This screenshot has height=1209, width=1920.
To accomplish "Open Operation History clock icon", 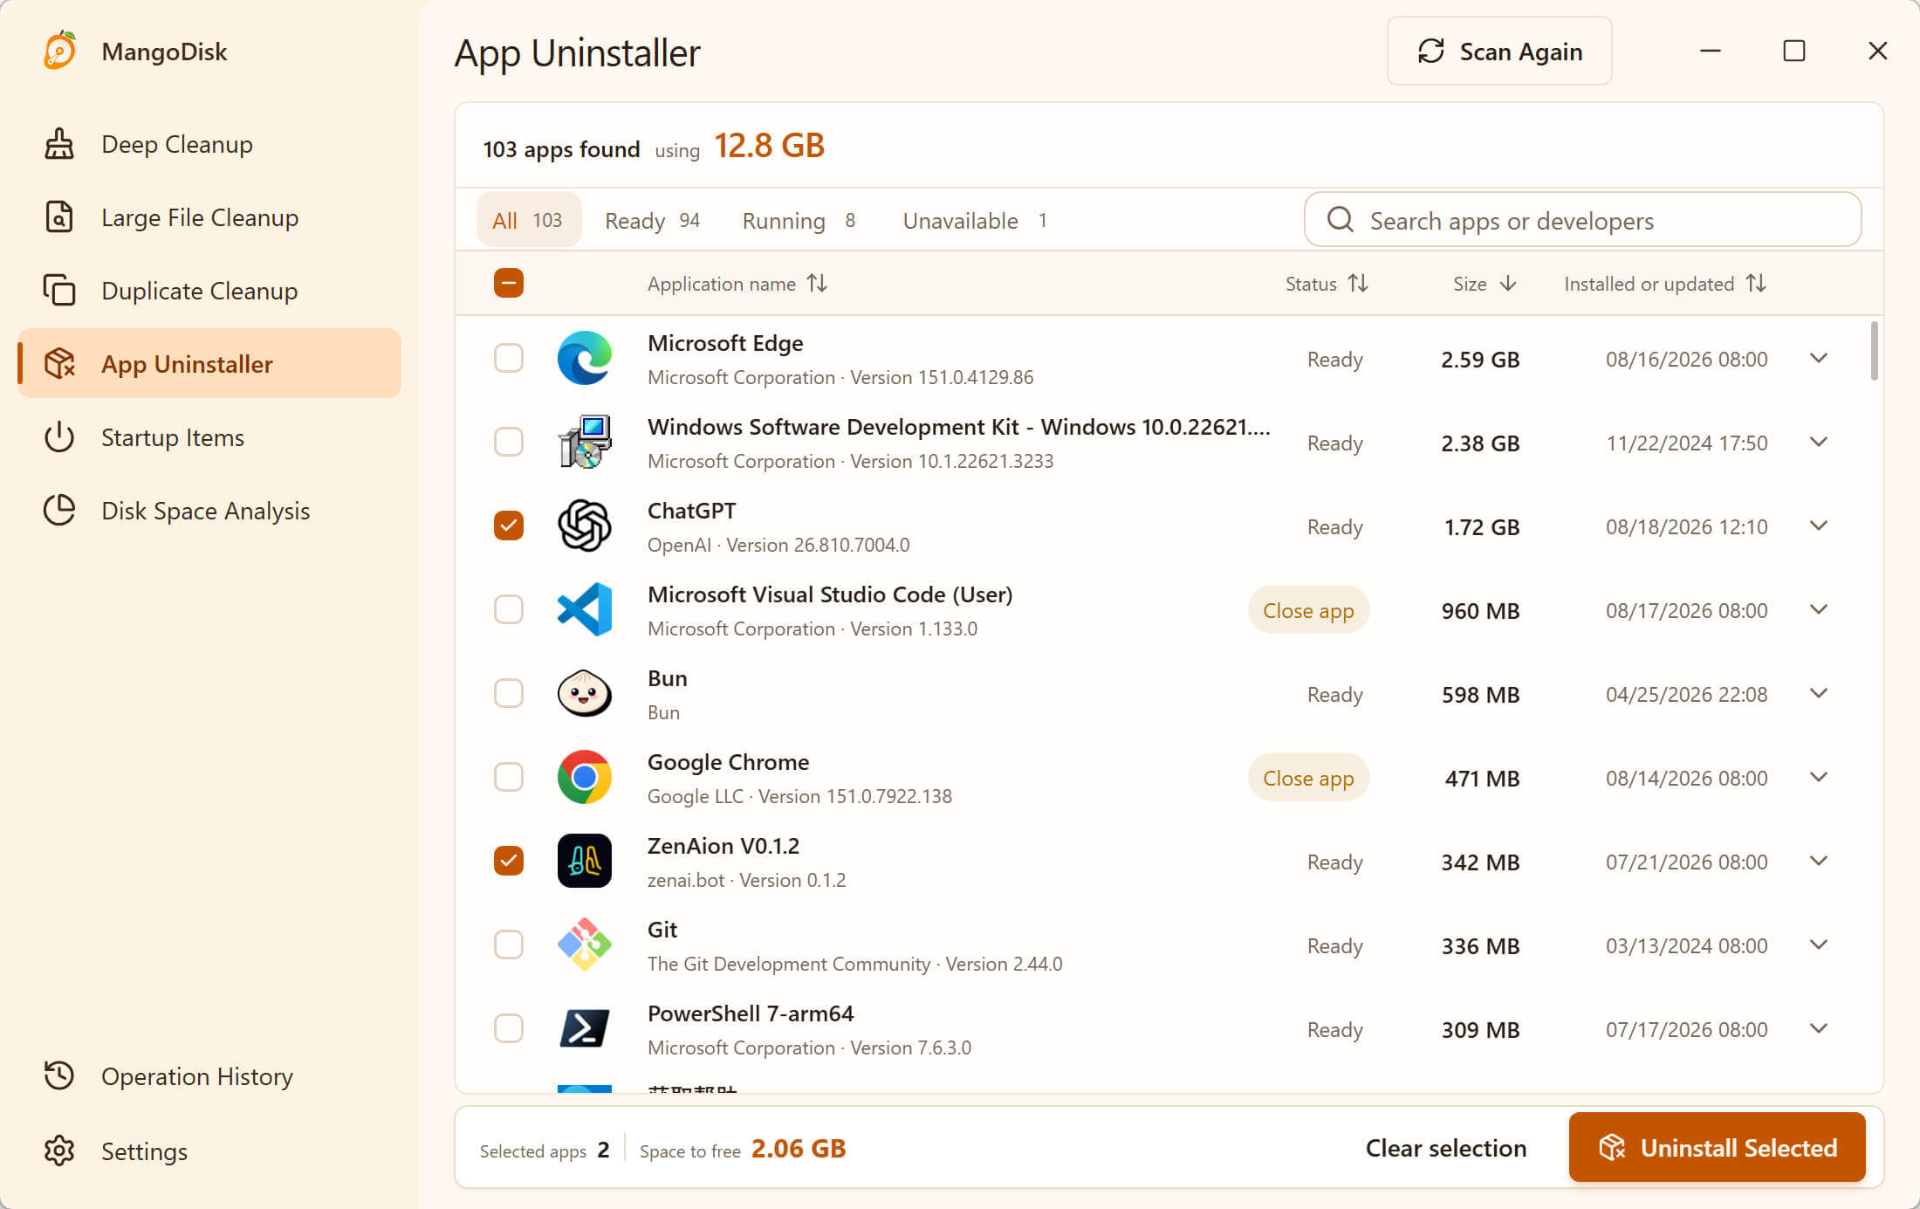I will point(59,1076).
